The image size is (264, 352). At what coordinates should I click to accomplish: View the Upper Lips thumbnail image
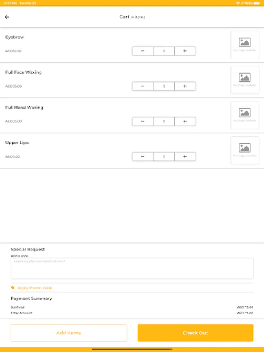(x=244, y=151)
